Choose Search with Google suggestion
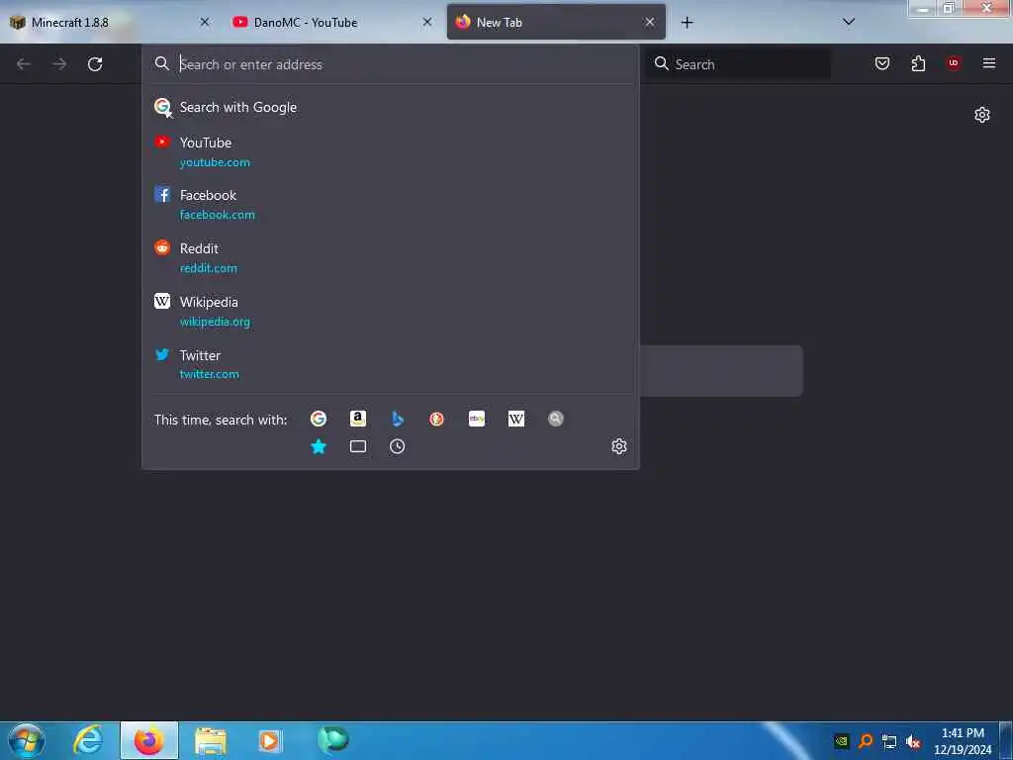 (390, 107)
